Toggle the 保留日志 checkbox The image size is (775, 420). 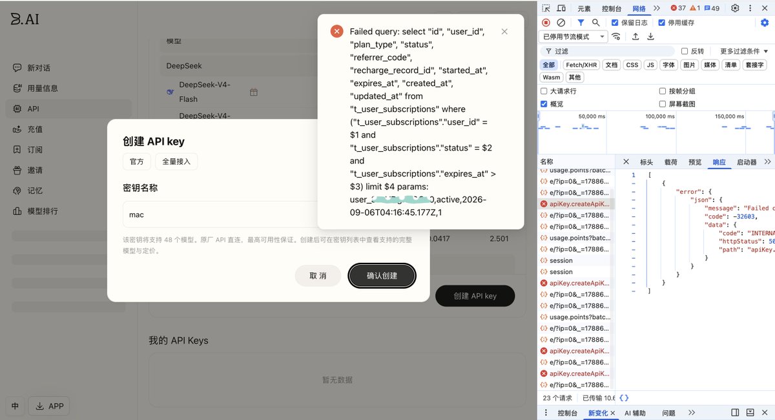[x=616, y=23]
